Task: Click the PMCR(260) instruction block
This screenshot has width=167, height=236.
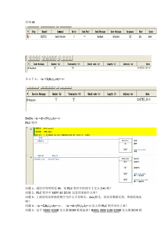Action: pyautogui.click(x=125, y=170)
